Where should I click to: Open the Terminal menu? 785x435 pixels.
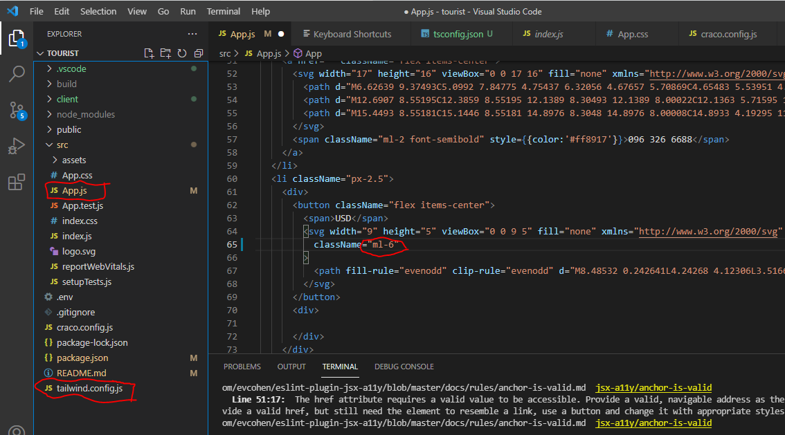(224, 12)
